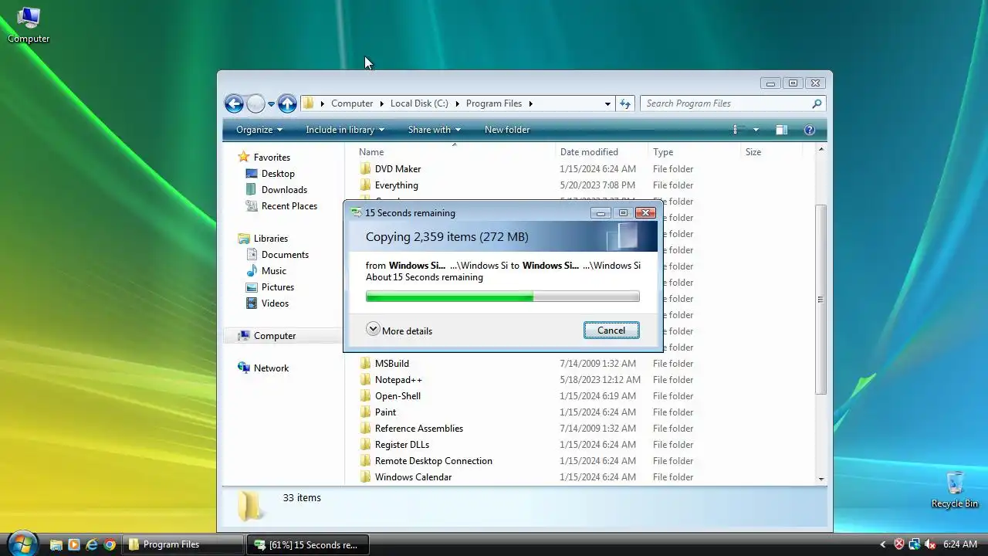Select Computer in the navigation pane
Screen dimensions: 988x556
[x=275, y=336]
